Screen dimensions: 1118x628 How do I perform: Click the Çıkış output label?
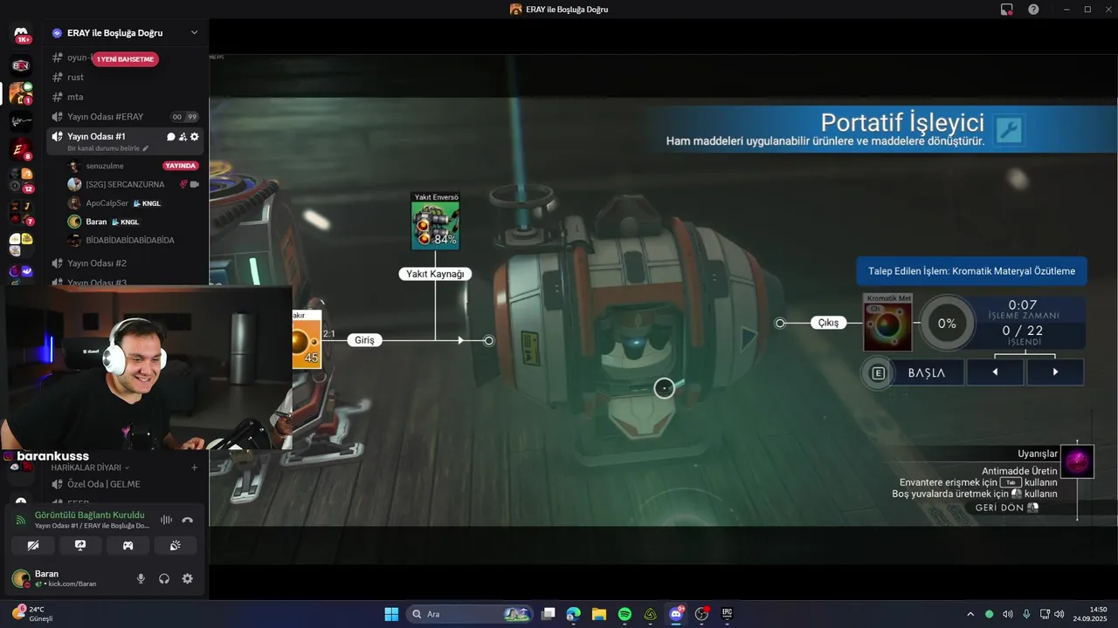click(x=829, y=323)
